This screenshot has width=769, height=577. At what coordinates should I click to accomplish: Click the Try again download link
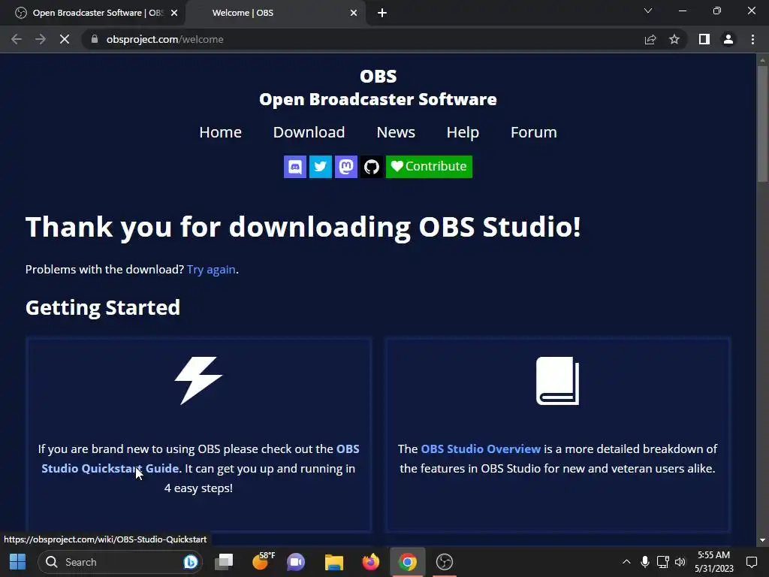pyautogui.click(x=211, y=270)
